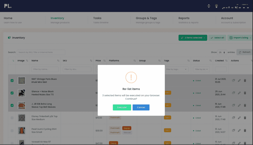The height and width of the screenshot is (145, 253).
Task: Edit the Pearl Izumi Cycling Shirt item
Action: click(x=239, y=130)
